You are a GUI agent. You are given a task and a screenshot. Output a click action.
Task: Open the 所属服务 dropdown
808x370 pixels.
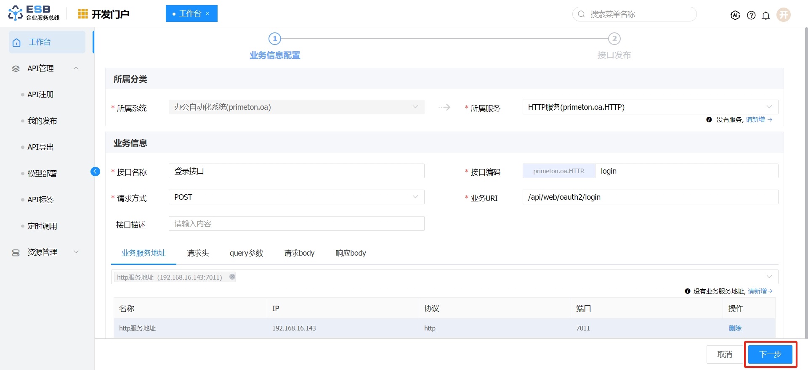pos(650,107)
